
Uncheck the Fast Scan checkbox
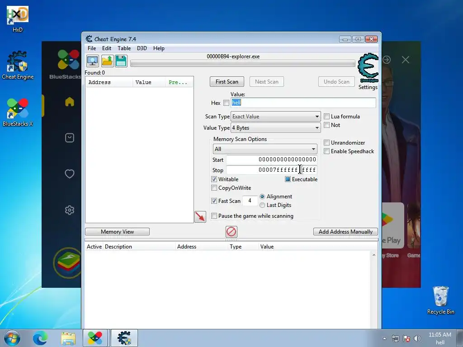pyautogui.click(x=214, y=201)
